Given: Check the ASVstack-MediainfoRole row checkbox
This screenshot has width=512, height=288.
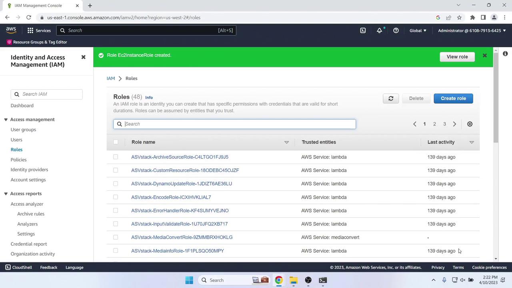Looking at the screenshot, I should pyautogui.click(x=116, y=251).
